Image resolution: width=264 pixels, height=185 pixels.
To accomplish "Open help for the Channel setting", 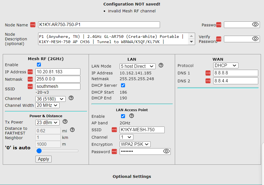I will coord(71,98).
